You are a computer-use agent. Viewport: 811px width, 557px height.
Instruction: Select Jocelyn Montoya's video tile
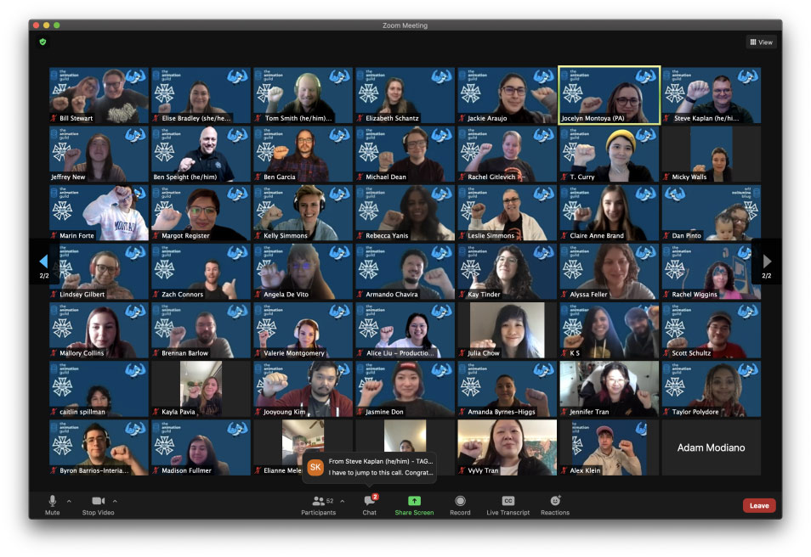609,95
